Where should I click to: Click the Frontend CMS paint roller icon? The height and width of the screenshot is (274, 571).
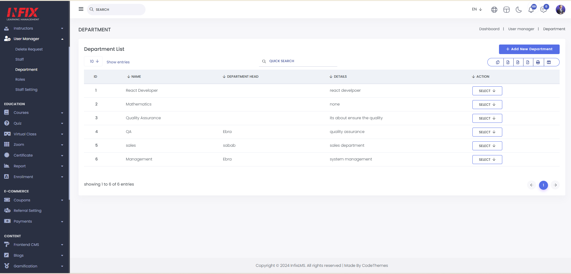click(x=7, y=244)
